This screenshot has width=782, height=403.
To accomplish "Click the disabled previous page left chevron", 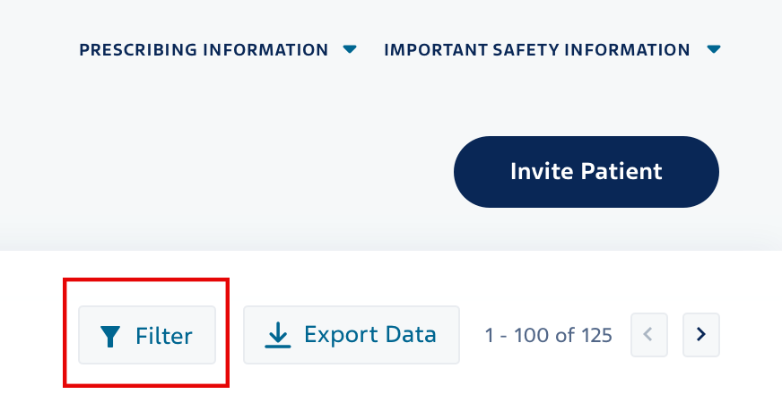I will 649,335.
